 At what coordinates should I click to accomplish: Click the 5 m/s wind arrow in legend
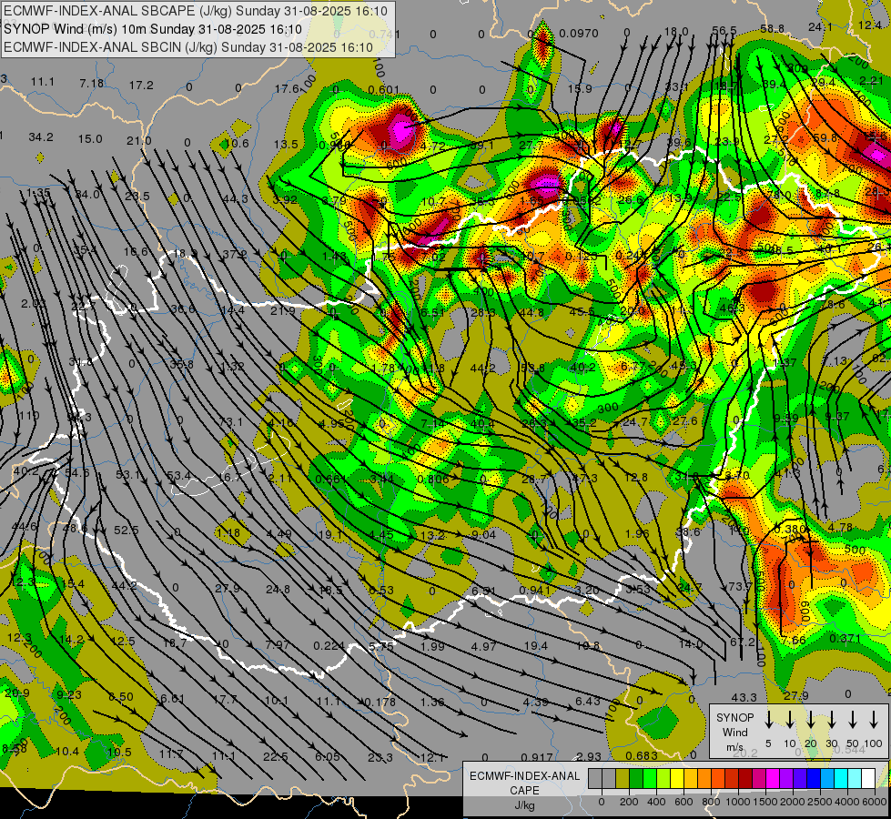coord(768,720)
